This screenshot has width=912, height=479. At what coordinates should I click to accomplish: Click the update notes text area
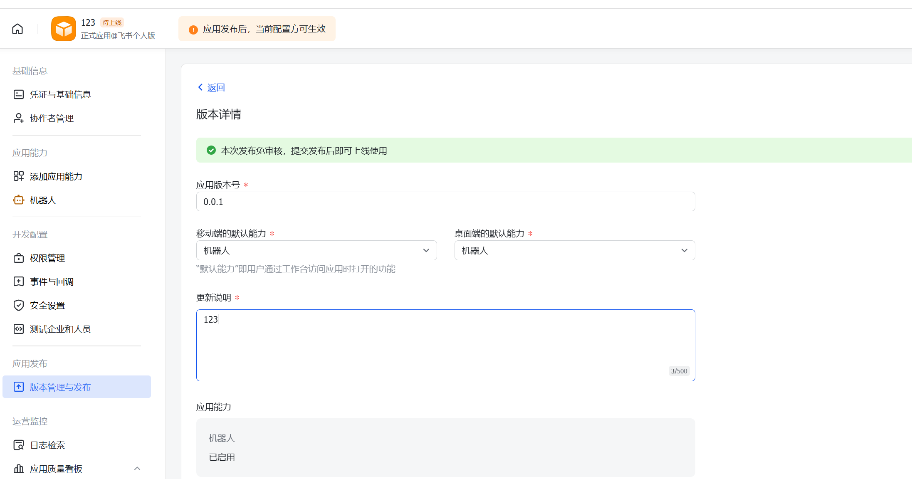[445, 345]
